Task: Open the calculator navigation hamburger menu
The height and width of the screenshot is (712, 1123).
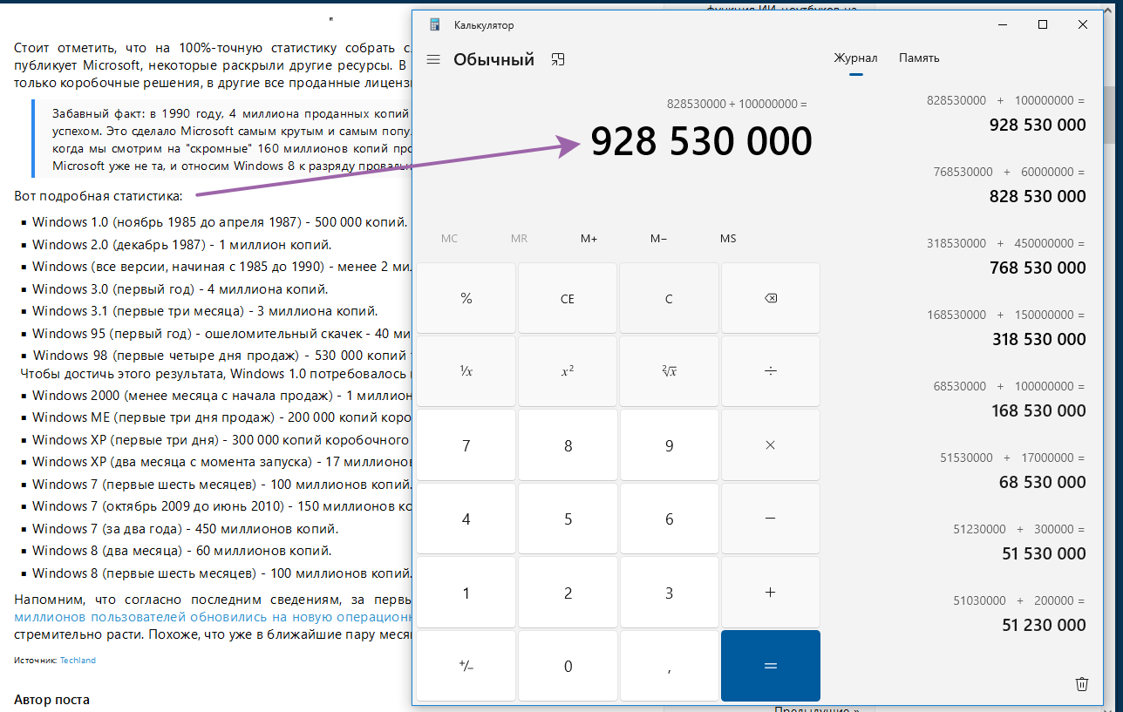Action: [x=433, y=59]
